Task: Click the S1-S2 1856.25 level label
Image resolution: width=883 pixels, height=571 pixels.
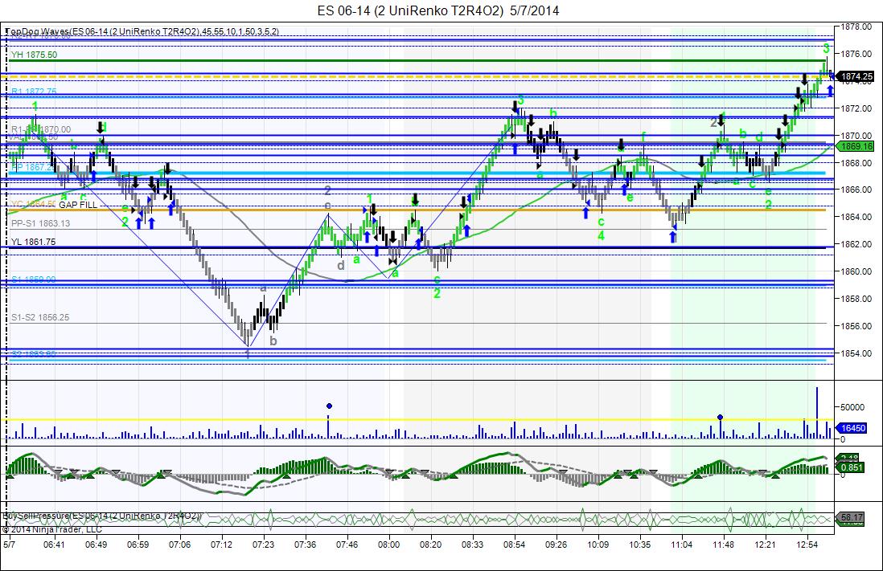Action: [40, 317]
